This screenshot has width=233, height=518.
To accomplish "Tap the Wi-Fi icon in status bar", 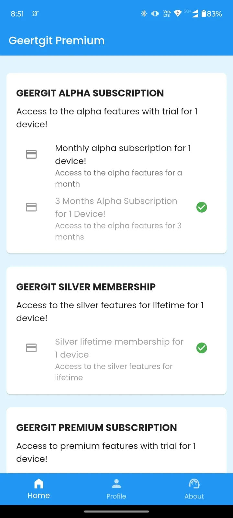I will point(178,14).
